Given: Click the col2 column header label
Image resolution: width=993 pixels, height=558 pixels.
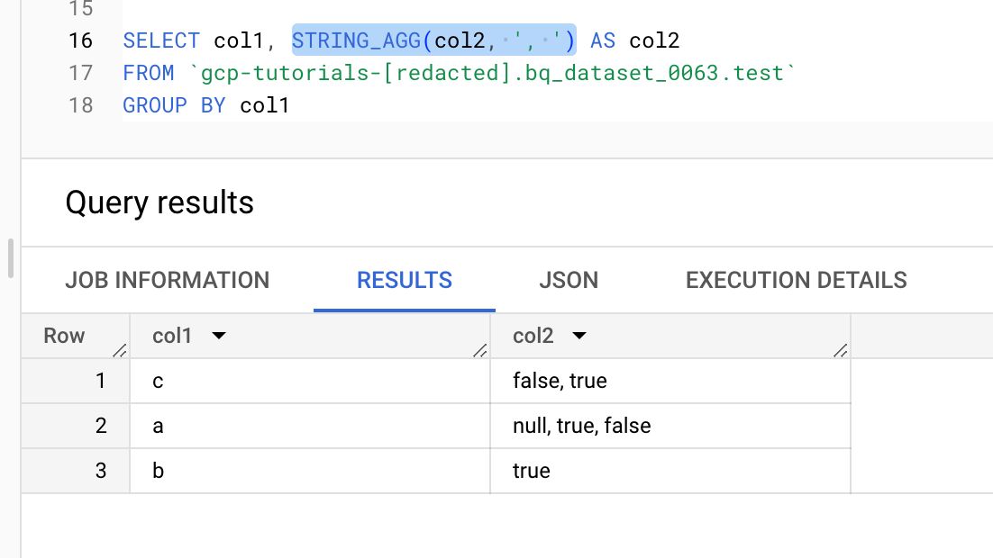Looking at the screenshot, I should (533, 336).
